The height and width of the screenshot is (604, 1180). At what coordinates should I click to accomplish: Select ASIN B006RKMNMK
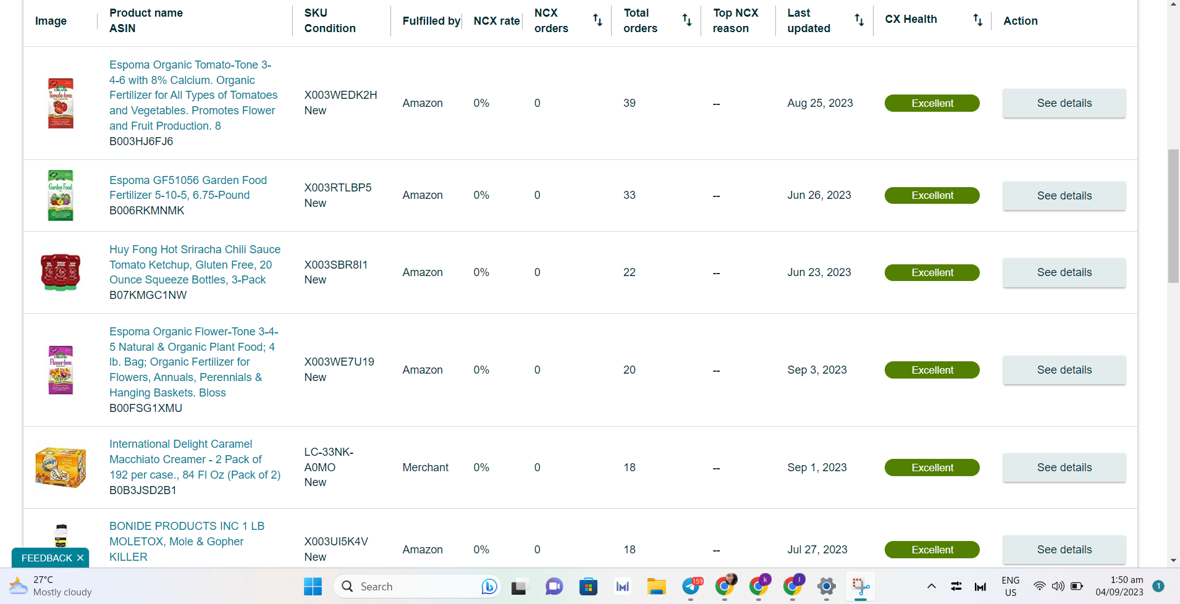pyautogui.click(x=146, y=211)
